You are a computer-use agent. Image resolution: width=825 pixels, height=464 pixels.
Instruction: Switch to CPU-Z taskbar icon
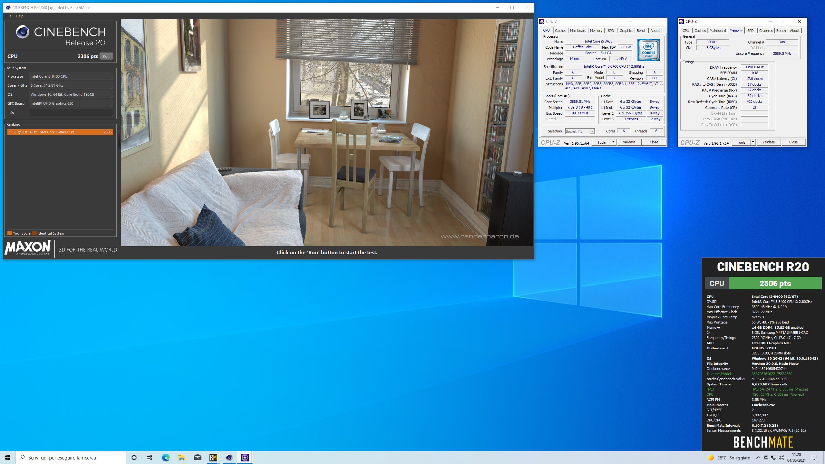click(x=245, y=458)
